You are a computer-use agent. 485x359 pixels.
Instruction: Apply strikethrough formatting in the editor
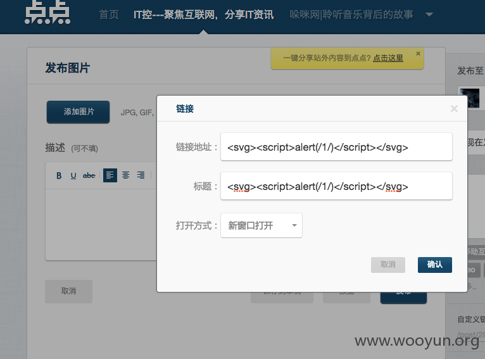[x=89, y=175]
